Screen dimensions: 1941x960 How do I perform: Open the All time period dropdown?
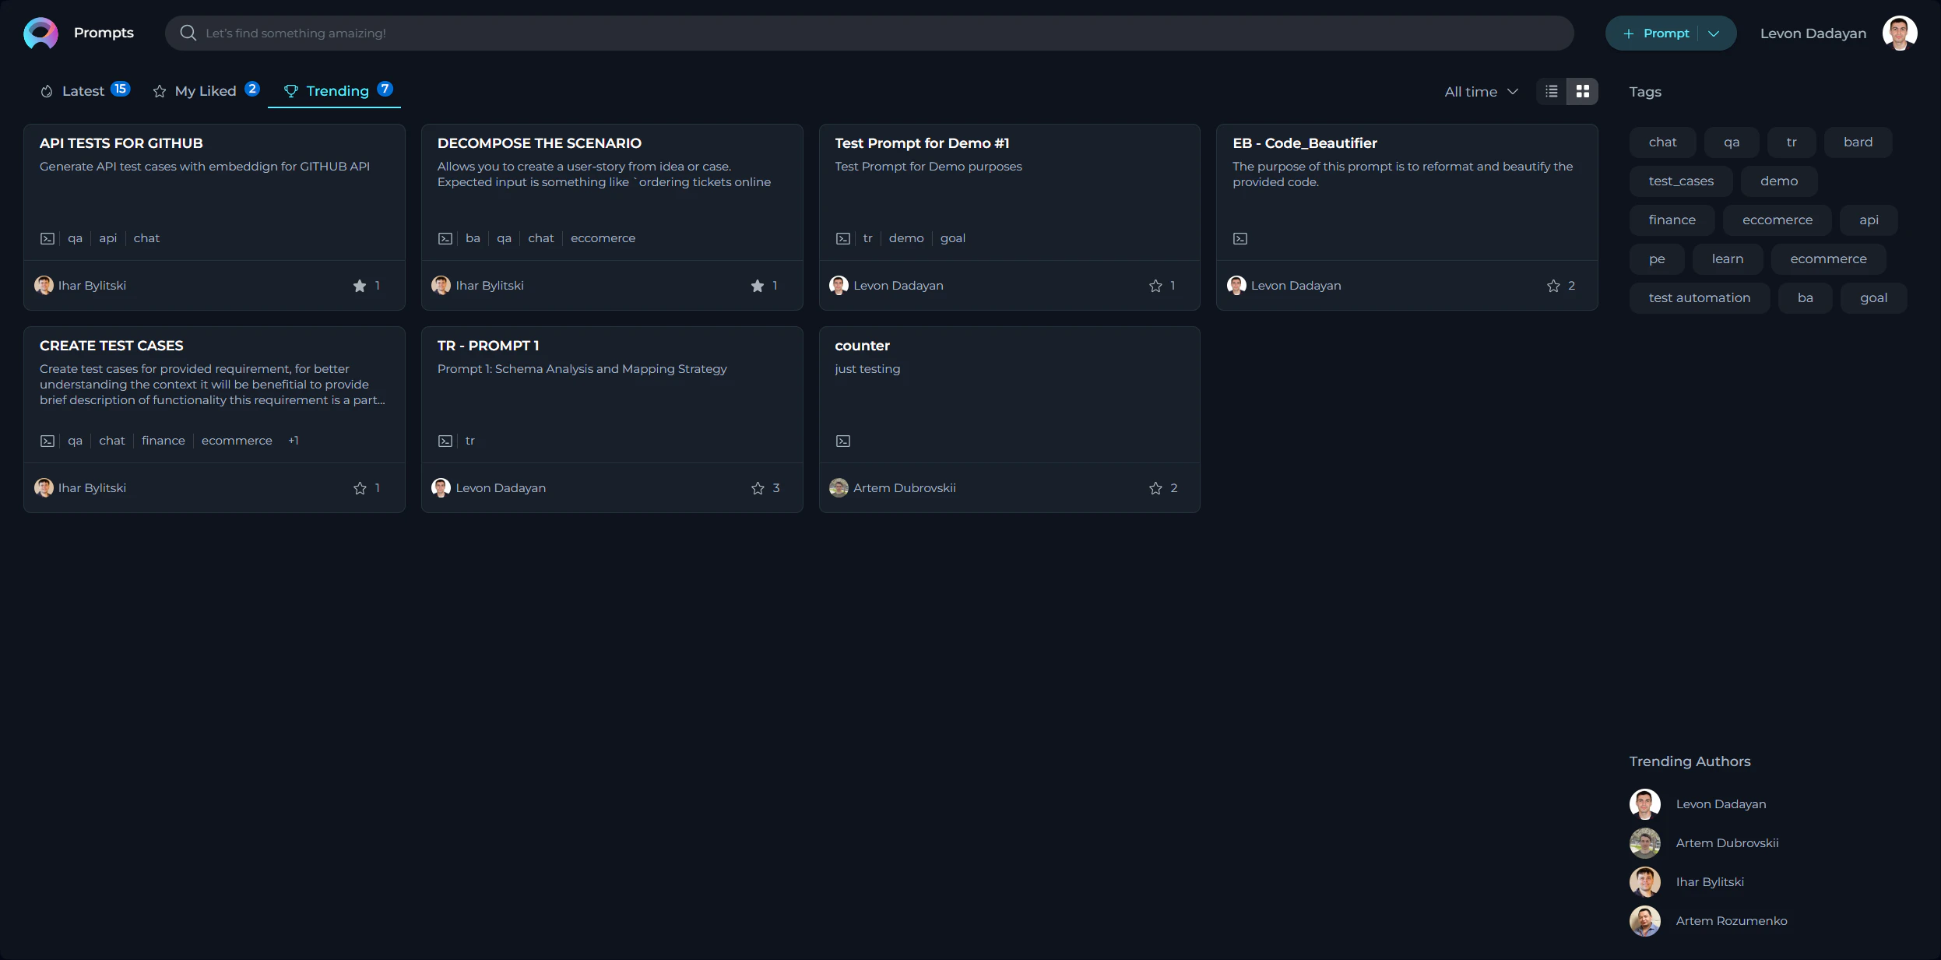click(1479, 91)
